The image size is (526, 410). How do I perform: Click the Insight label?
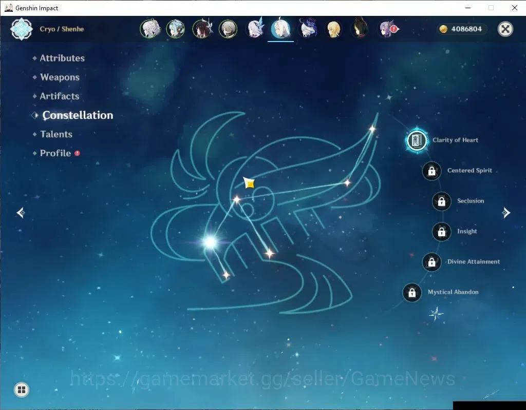click(466, 231)
